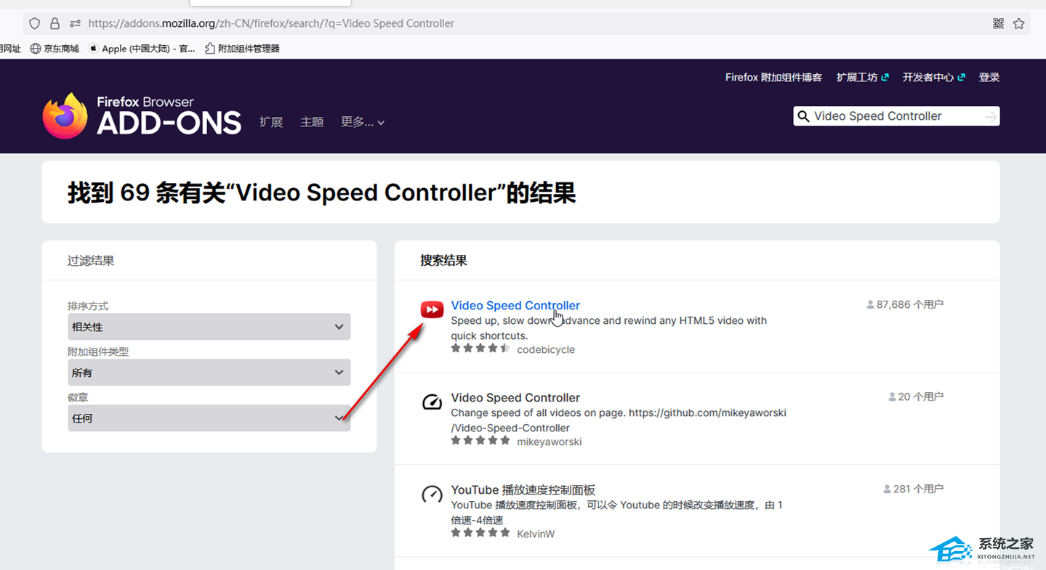Click the Firefox Browser ADD-ONS logo
Screen dimensions: 1046x570
pyautogui.click(x=142, y=115)
